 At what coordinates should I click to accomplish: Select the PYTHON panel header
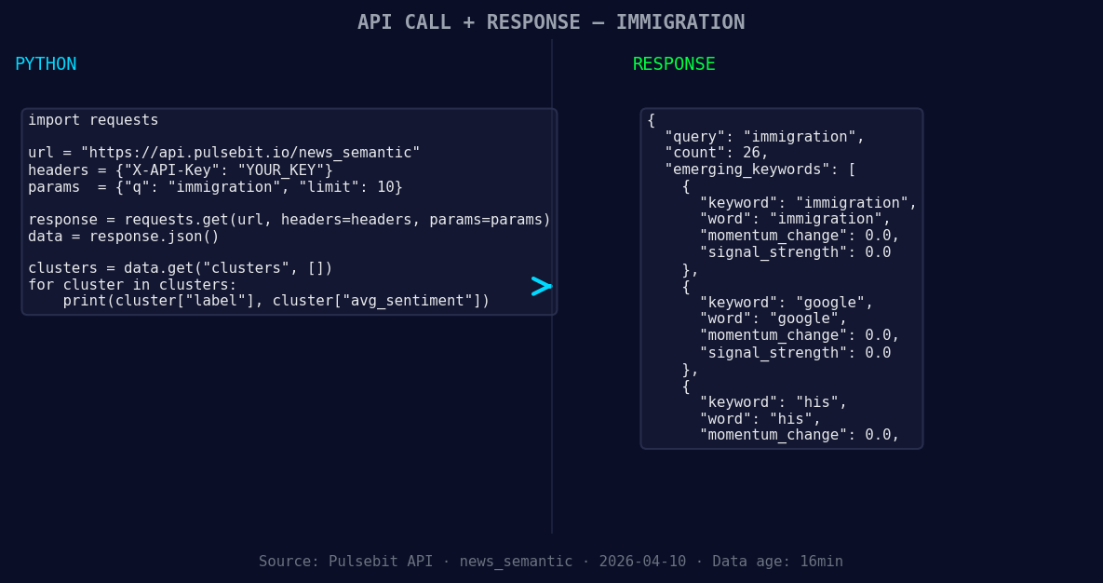[x=46, y=63]
